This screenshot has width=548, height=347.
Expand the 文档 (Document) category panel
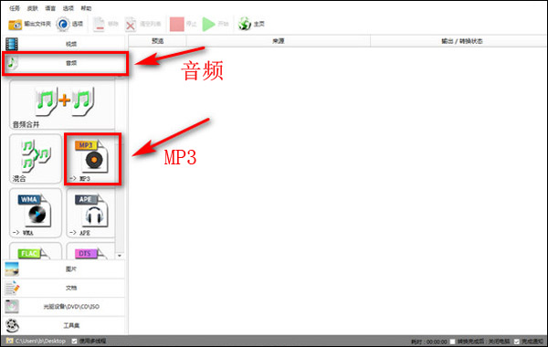tap(64, 288)
